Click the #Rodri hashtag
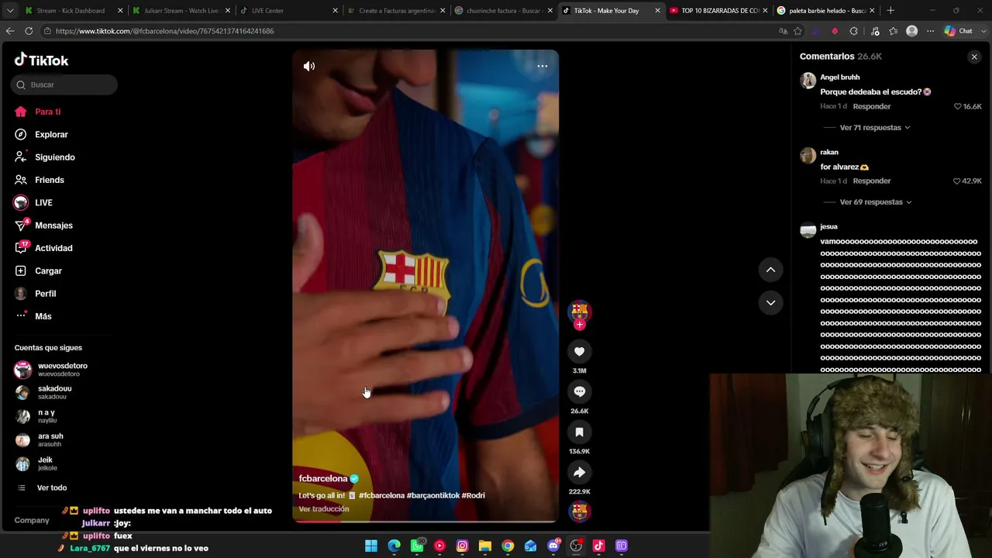Screen dimensions: 992x558 click(x=473, y=495)
